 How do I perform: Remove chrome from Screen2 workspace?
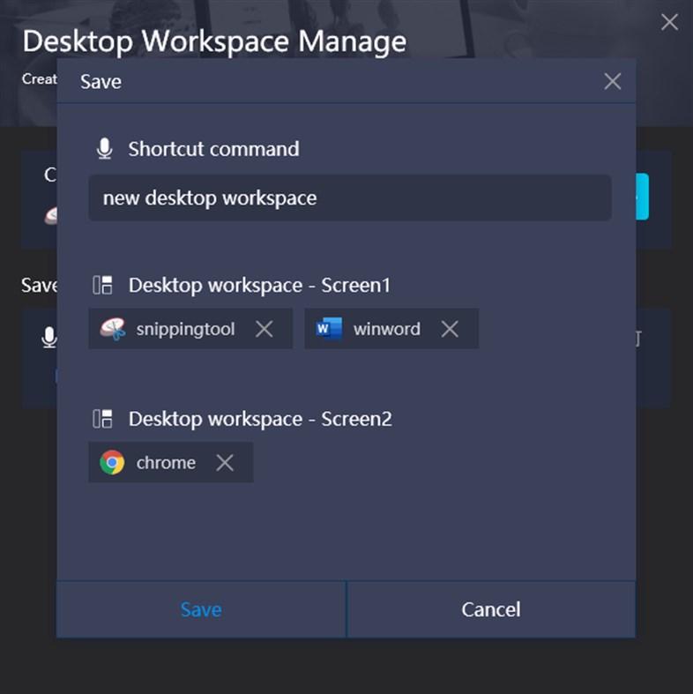pos(225,462)
